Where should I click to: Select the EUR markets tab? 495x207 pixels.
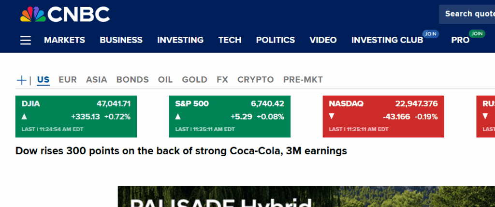68,80
